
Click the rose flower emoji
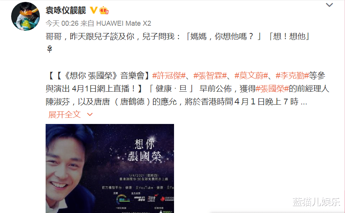pyautogui.click(x=50, y=49)
